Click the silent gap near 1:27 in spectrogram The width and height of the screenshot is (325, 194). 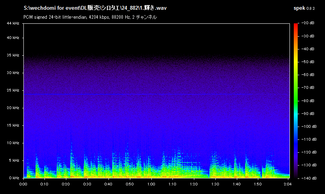coord(209,176)
